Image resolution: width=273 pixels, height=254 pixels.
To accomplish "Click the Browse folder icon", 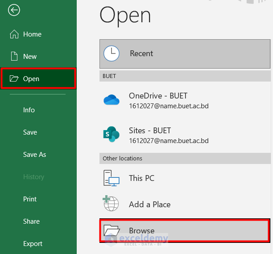I will tap(112, 230).
